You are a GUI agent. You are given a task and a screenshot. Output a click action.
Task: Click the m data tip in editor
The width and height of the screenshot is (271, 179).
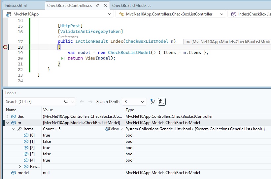point(227,41)
